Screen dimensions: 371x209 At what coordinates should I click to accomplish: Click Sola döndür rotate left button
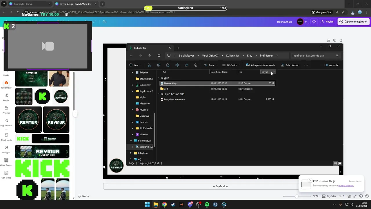[290, 65]
